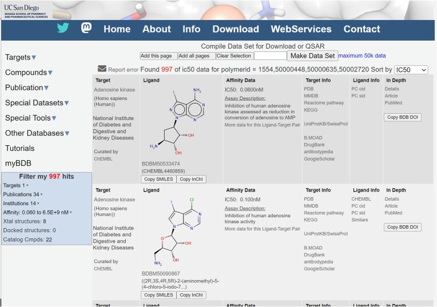Click the Clear Selection button
The height and width of the screenshot is (307, 437).
click(235, 55)
